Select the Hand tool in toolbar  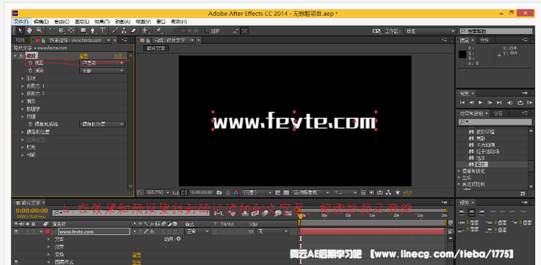pyautogui.click(x=30, y=31)
